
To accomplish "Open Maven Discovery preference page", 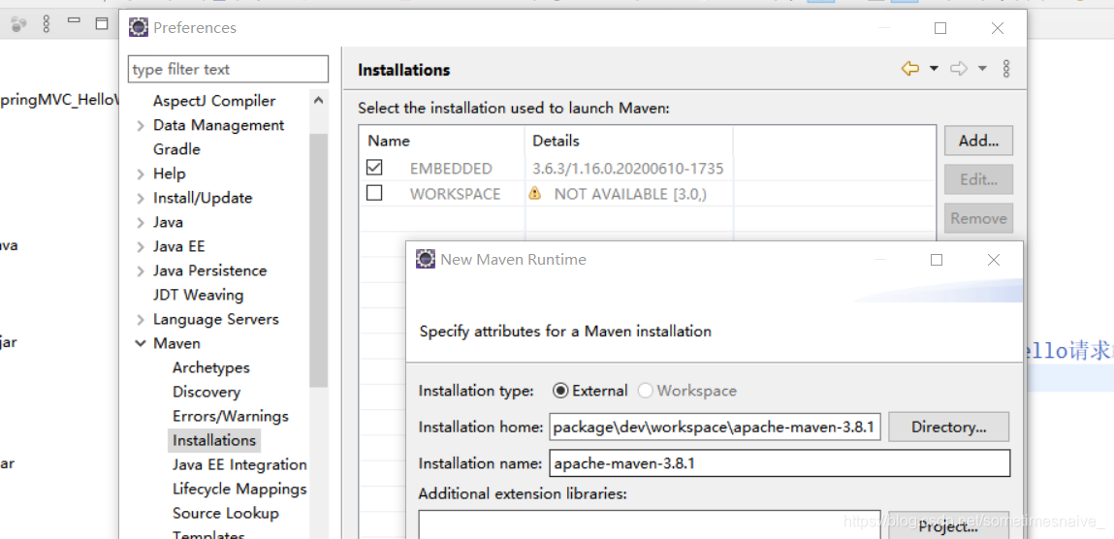I will (x=207, y=392).
